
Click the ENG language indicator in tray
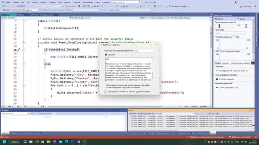[237, 142]
